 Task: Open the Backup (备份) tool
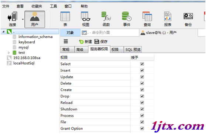pos(188,19)
